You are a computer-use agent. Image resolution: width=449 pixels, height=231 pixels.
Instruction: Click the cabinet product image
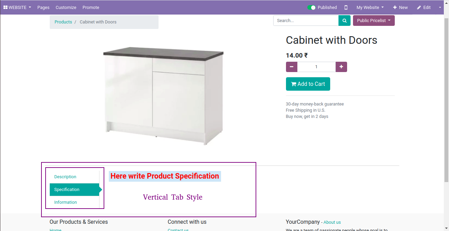pos(163,96)
